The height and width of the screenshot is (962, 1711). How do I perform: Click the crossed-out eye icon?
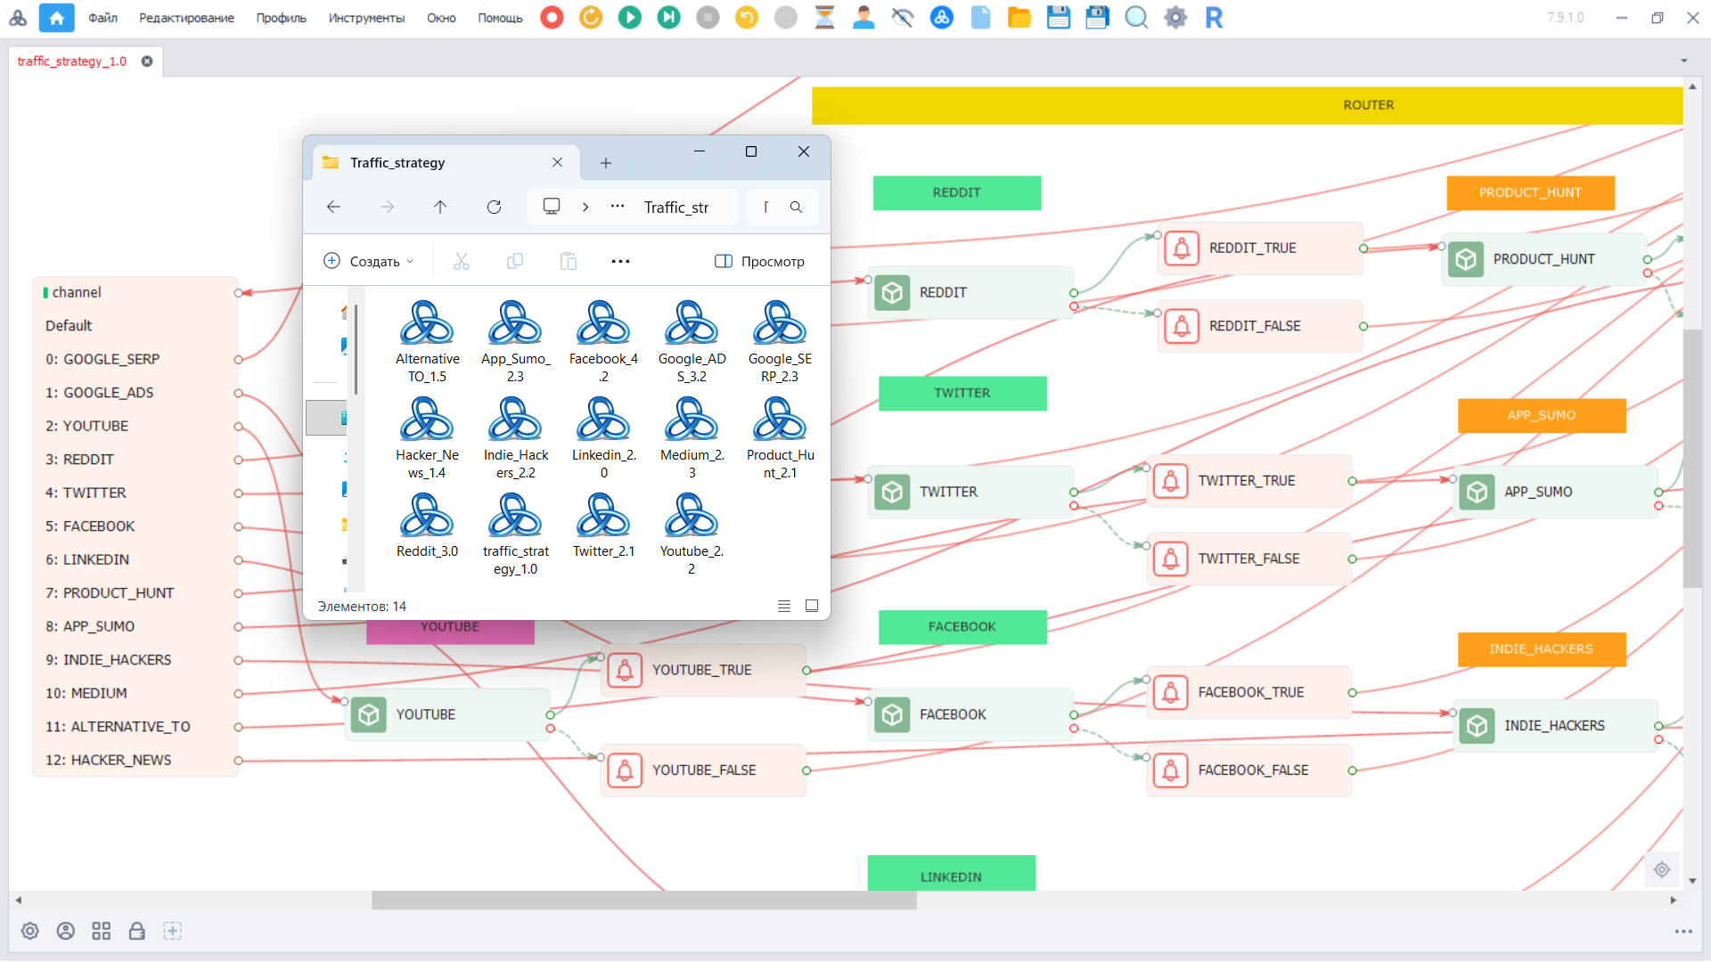[903, 18]
